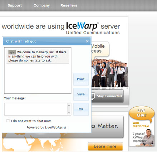The image size is (157, 152).
Task: Click the OK button to send message
Action: (81, 109)
